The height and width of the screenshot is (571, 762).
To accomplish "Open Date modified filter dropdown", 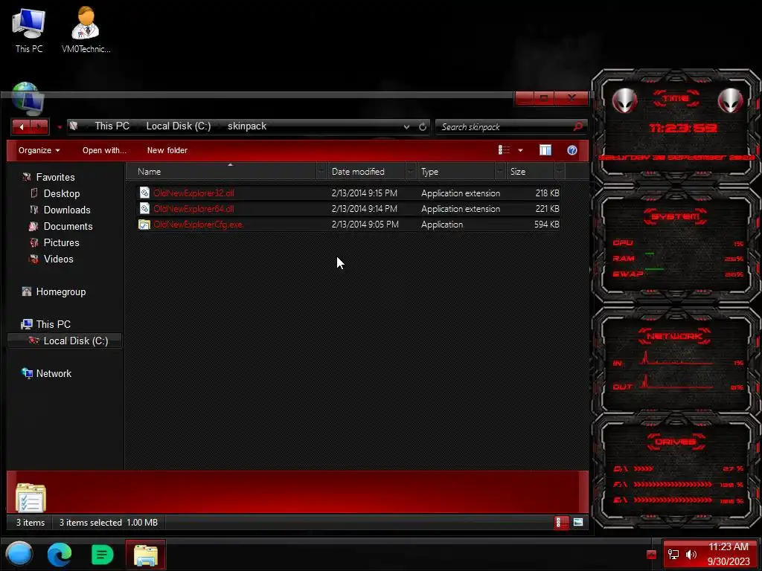I will pyautogui.click(x=411, y=172).
